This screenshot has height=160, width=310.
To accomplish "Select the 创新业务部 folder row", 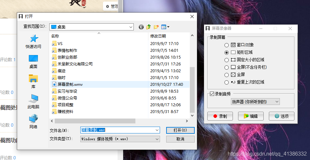I will 119,57.
